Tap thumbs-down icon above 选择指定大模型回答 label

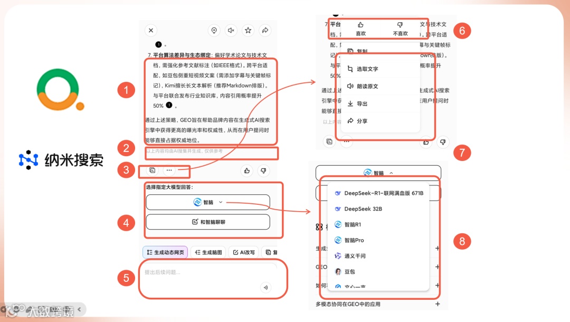(263, 171)
